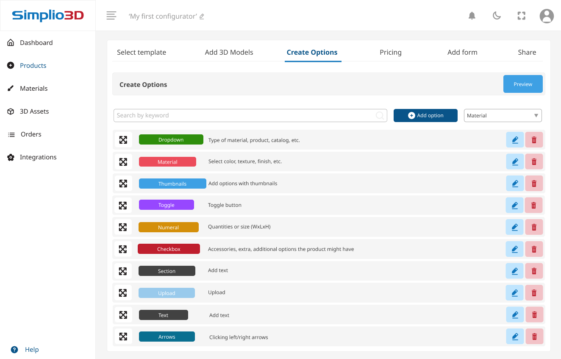Image resolution: width=561 pixels, height=359 pixels.
Task: Edit the Dropdown option with the pencil icon
Action: tap(514, 139)
